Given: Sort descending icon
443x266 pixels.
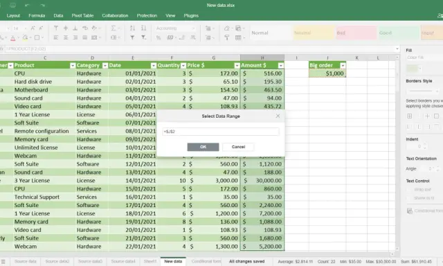Looking at the screenshot, I should tap(143, 28).
